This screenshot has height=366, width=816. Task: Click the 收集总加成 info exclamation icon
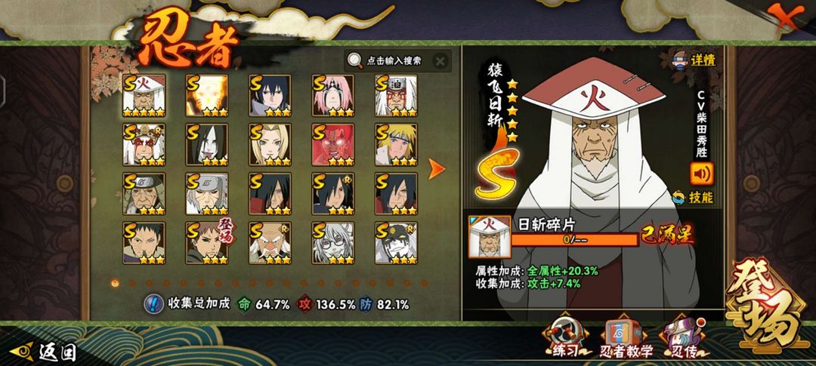[153, 303]
